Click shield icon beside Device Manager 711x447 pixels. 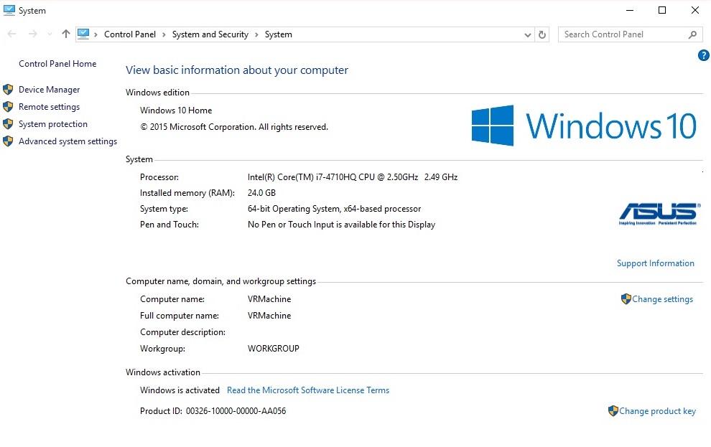8,89
